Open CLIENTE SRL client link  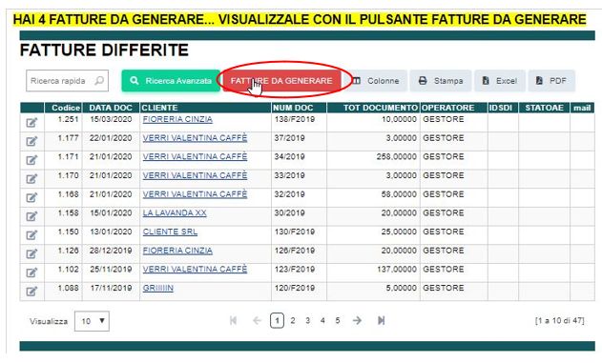170,232
